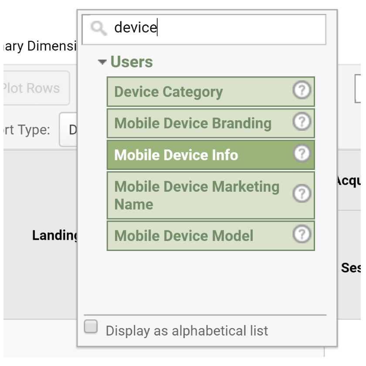Click the dimension search field containing 'device'

click(x=204, y=30)
